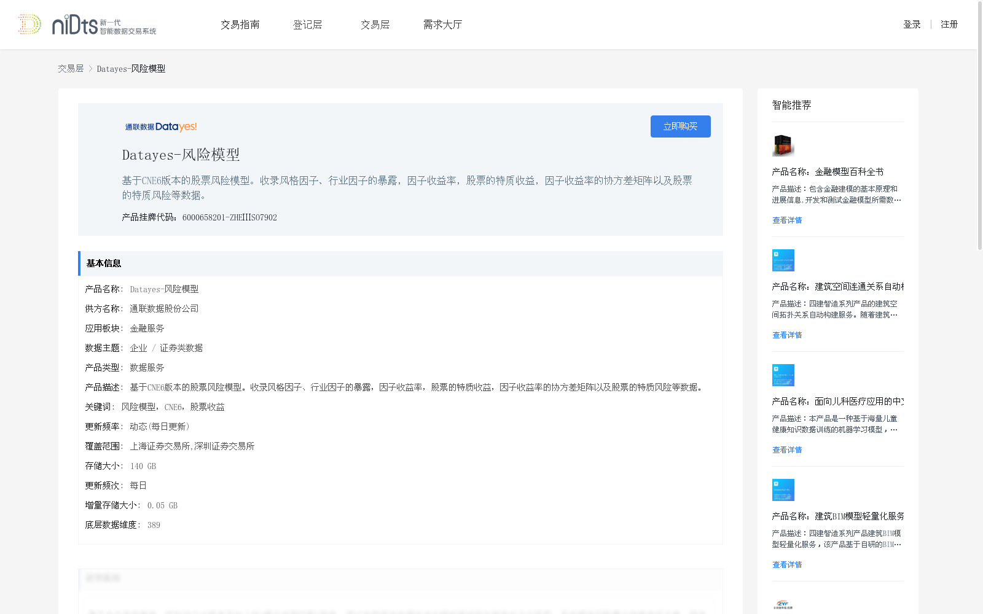Click product name 面向儿科医疗应用的中文

(x=859, y=402)
